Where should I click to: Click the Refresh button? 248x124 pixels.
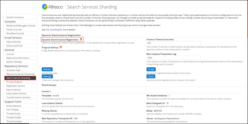(47, 69)
